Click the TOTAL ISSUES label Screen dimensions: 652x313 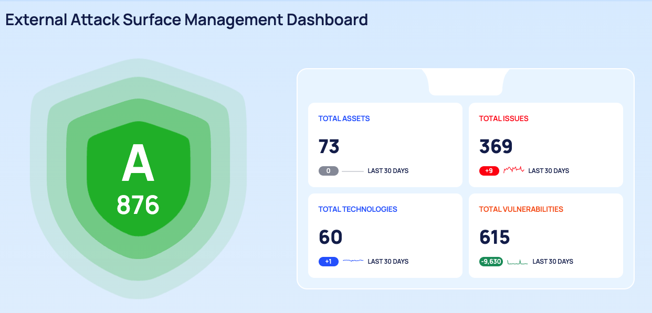(504, 118)
